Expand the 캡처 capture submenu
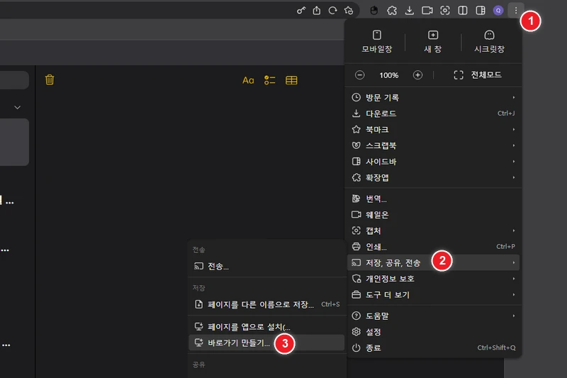The width and height of the screenshot is (567, 378). [433, 230]
